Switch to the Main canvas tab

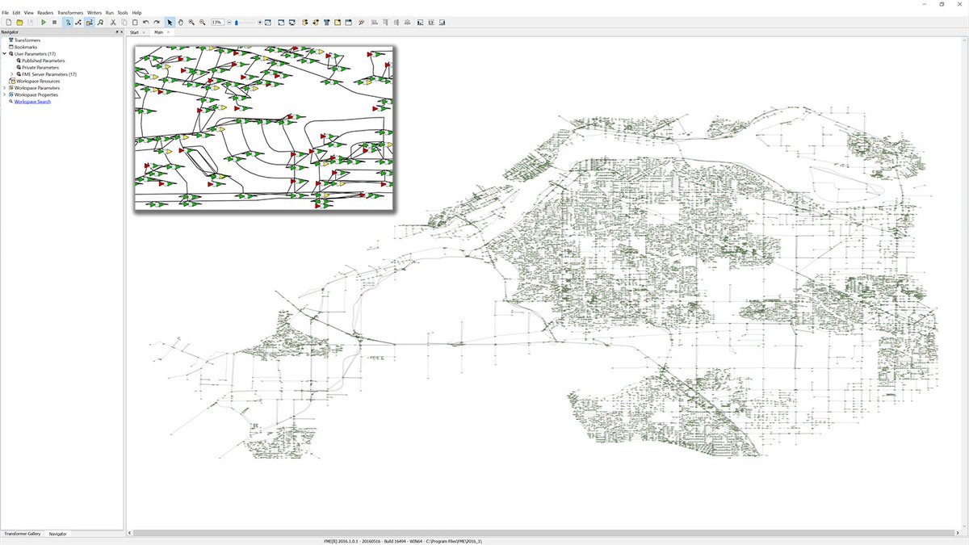[159, 32]
